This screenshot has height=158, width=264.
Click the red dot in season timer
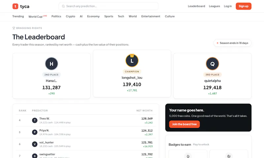217,43
